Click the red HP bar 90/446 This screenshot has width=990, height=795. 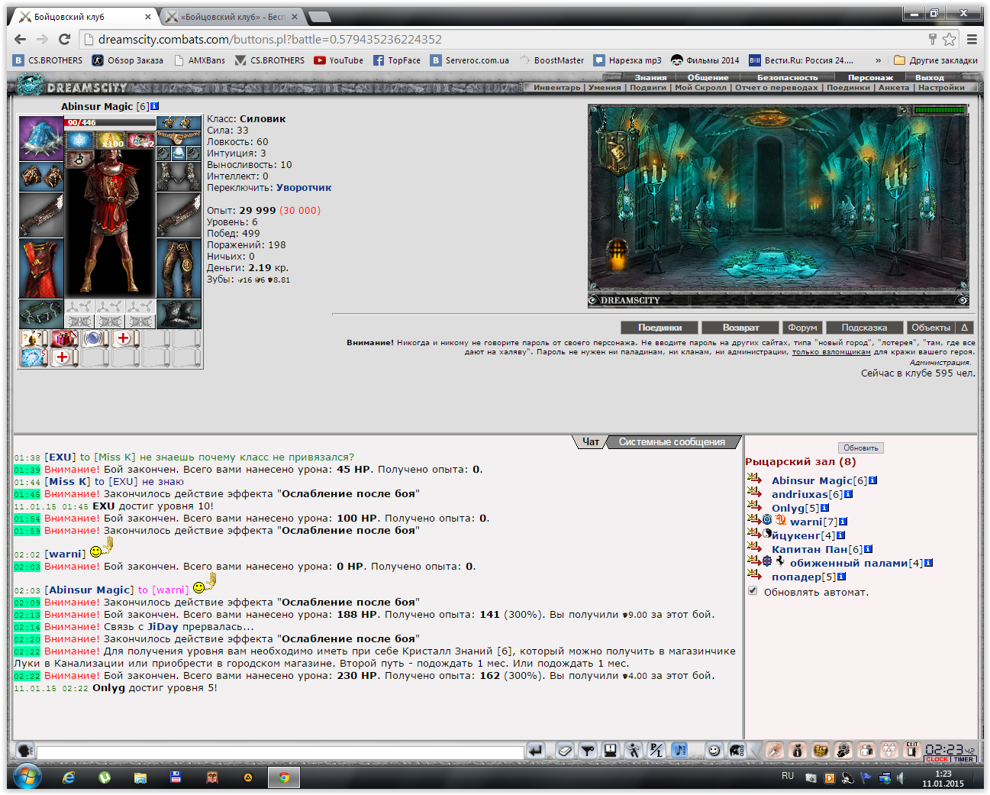coord(110,122)
